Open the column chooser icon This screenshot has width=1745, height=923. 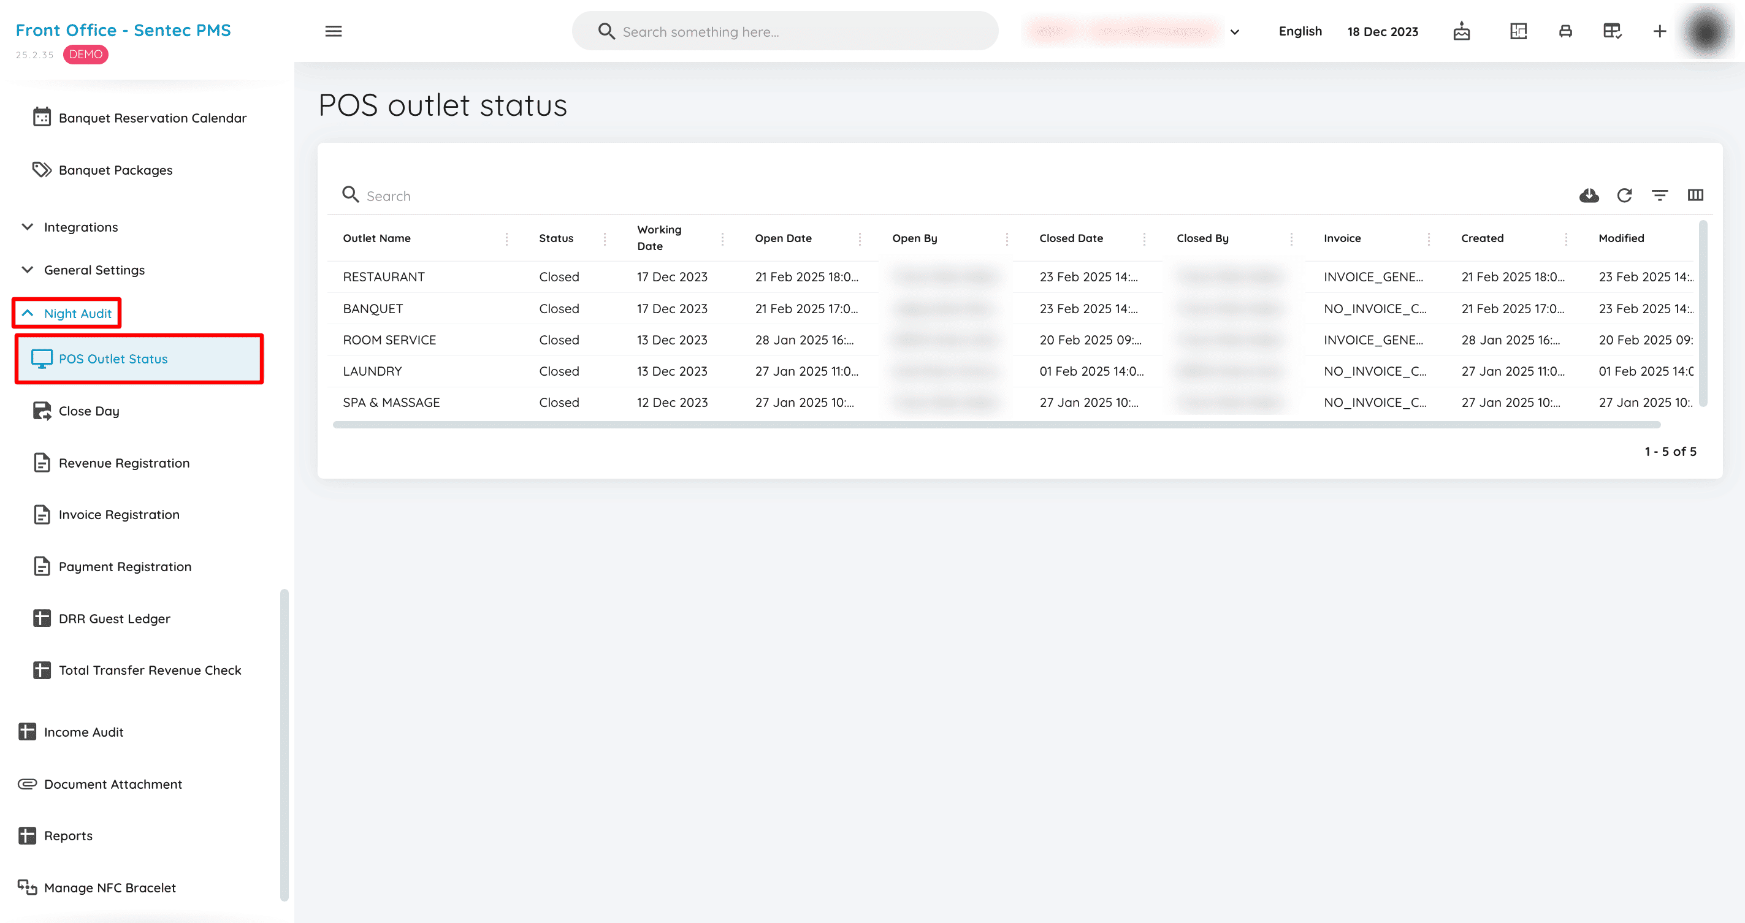click(1695, 195)
